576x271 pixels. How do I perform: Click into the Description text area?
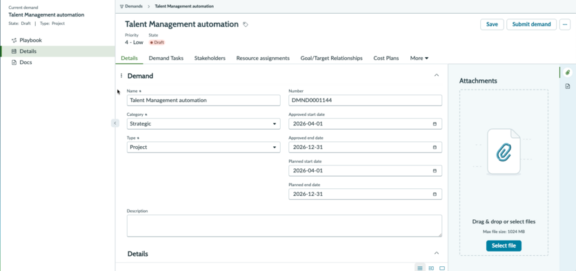284,226
